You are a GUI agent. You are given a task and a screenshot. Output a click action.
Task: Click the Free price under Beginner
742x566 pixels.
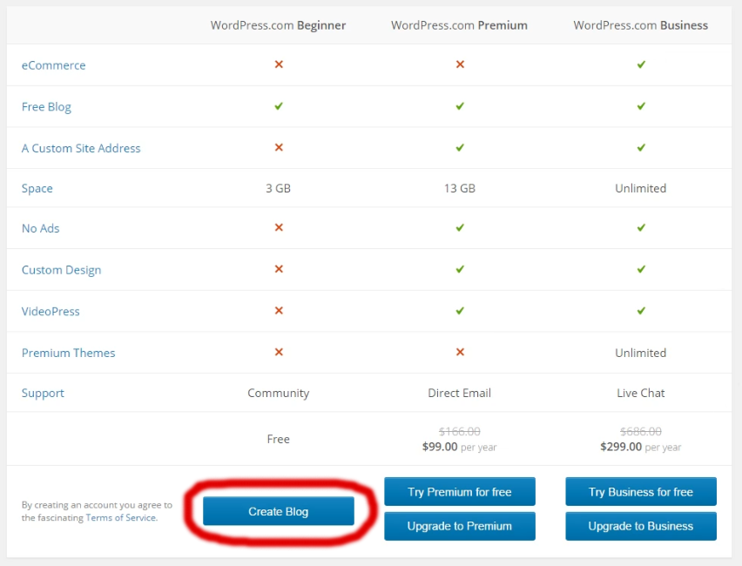coord(279,439)
